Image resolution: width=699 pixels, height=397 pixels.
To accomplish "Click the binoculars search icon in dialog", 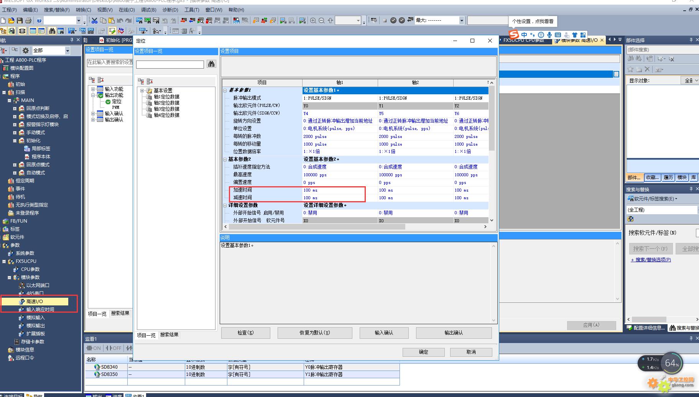I will tap(211, 64).
